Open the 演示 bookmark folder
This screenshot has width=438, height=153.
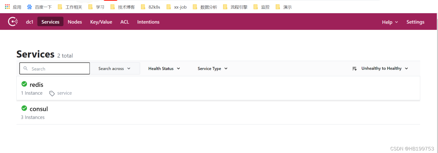click(x=284, y=7)
